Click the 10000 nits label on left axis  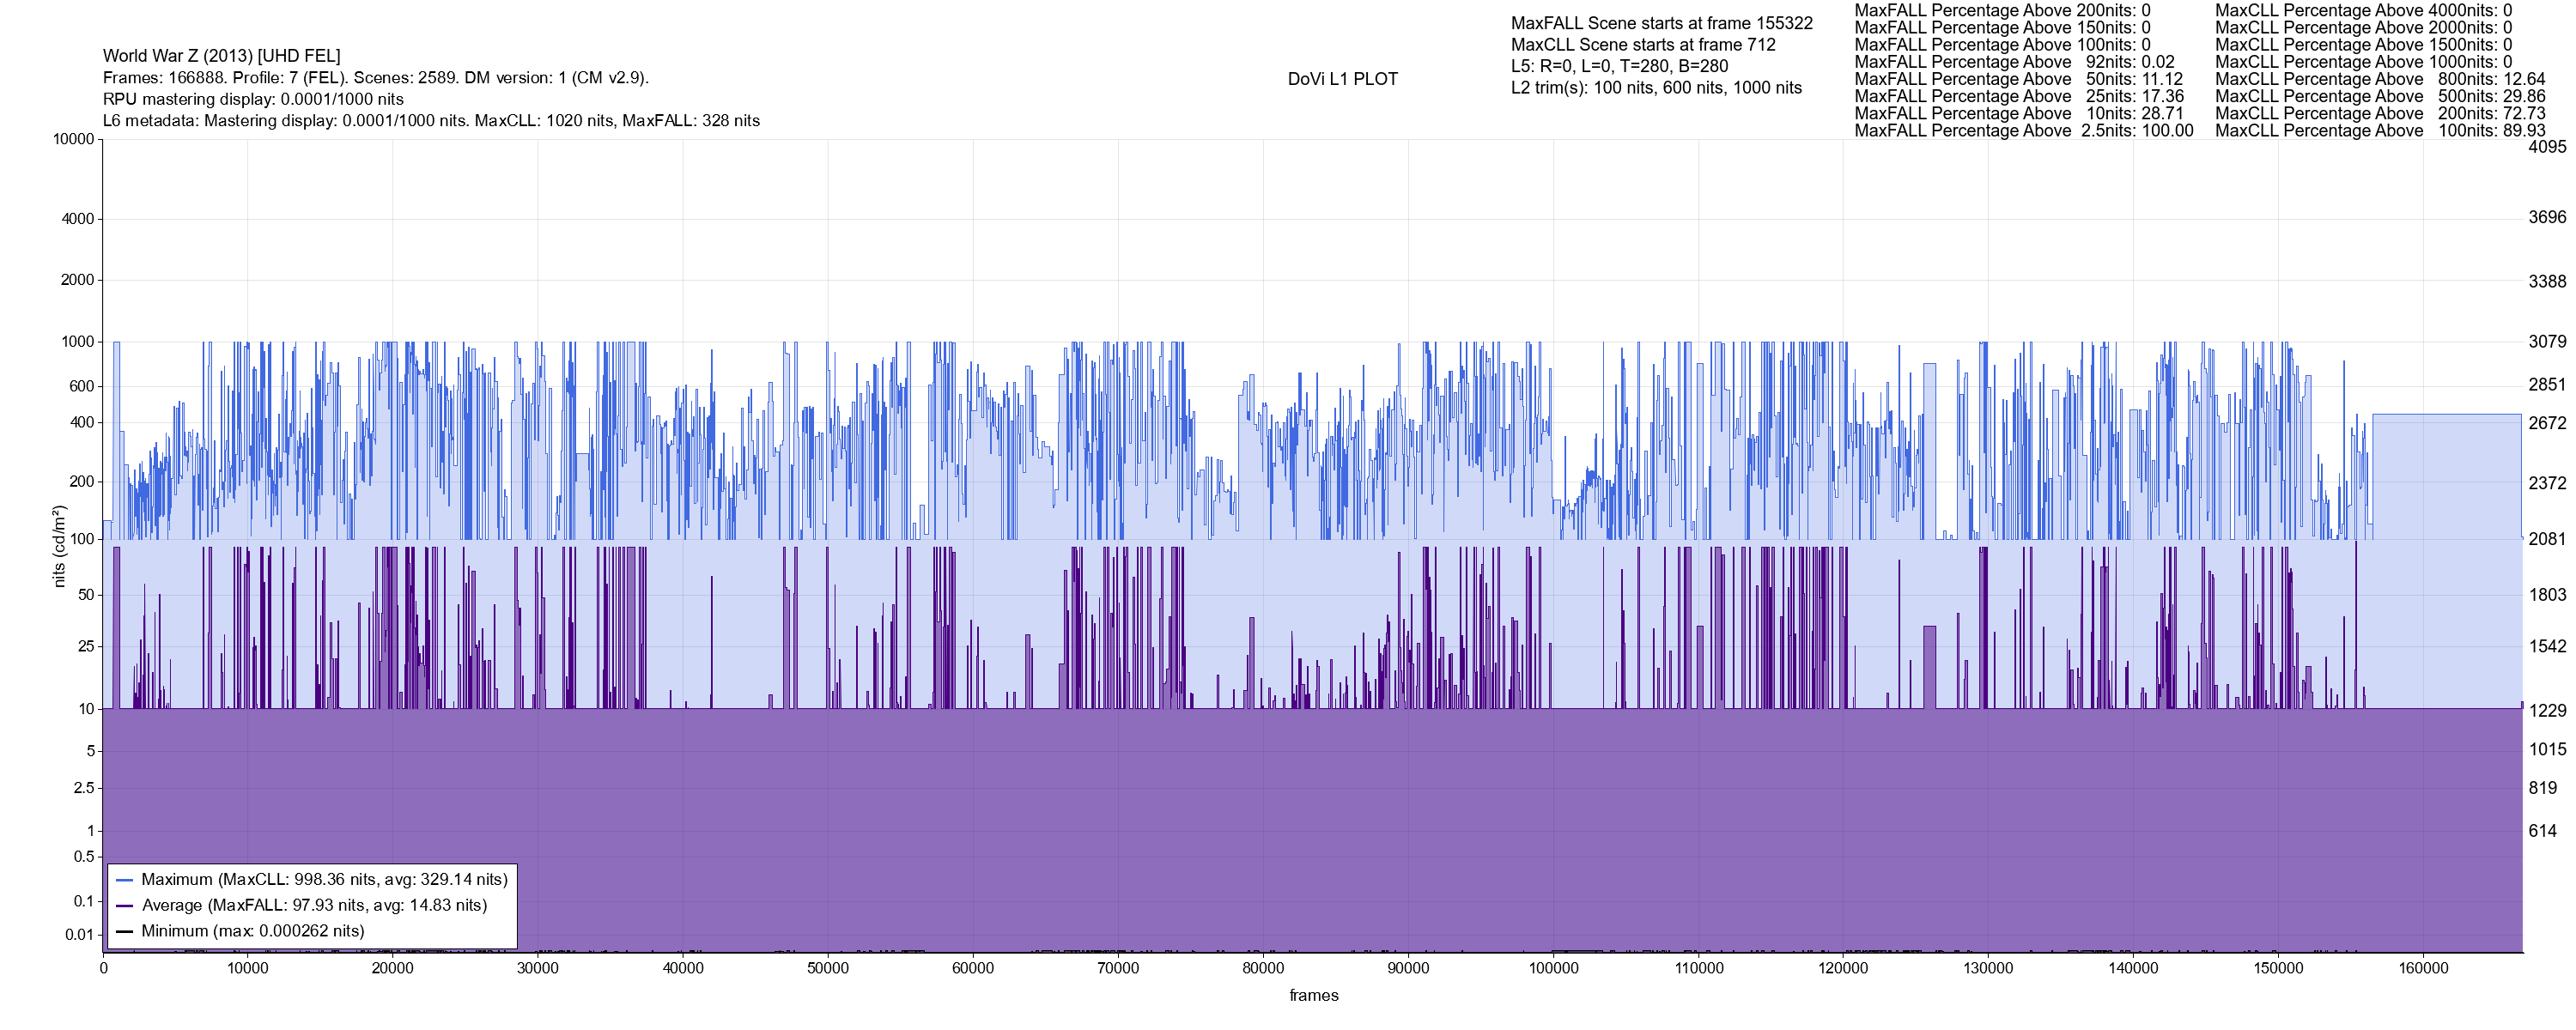[x=73, y=140]
